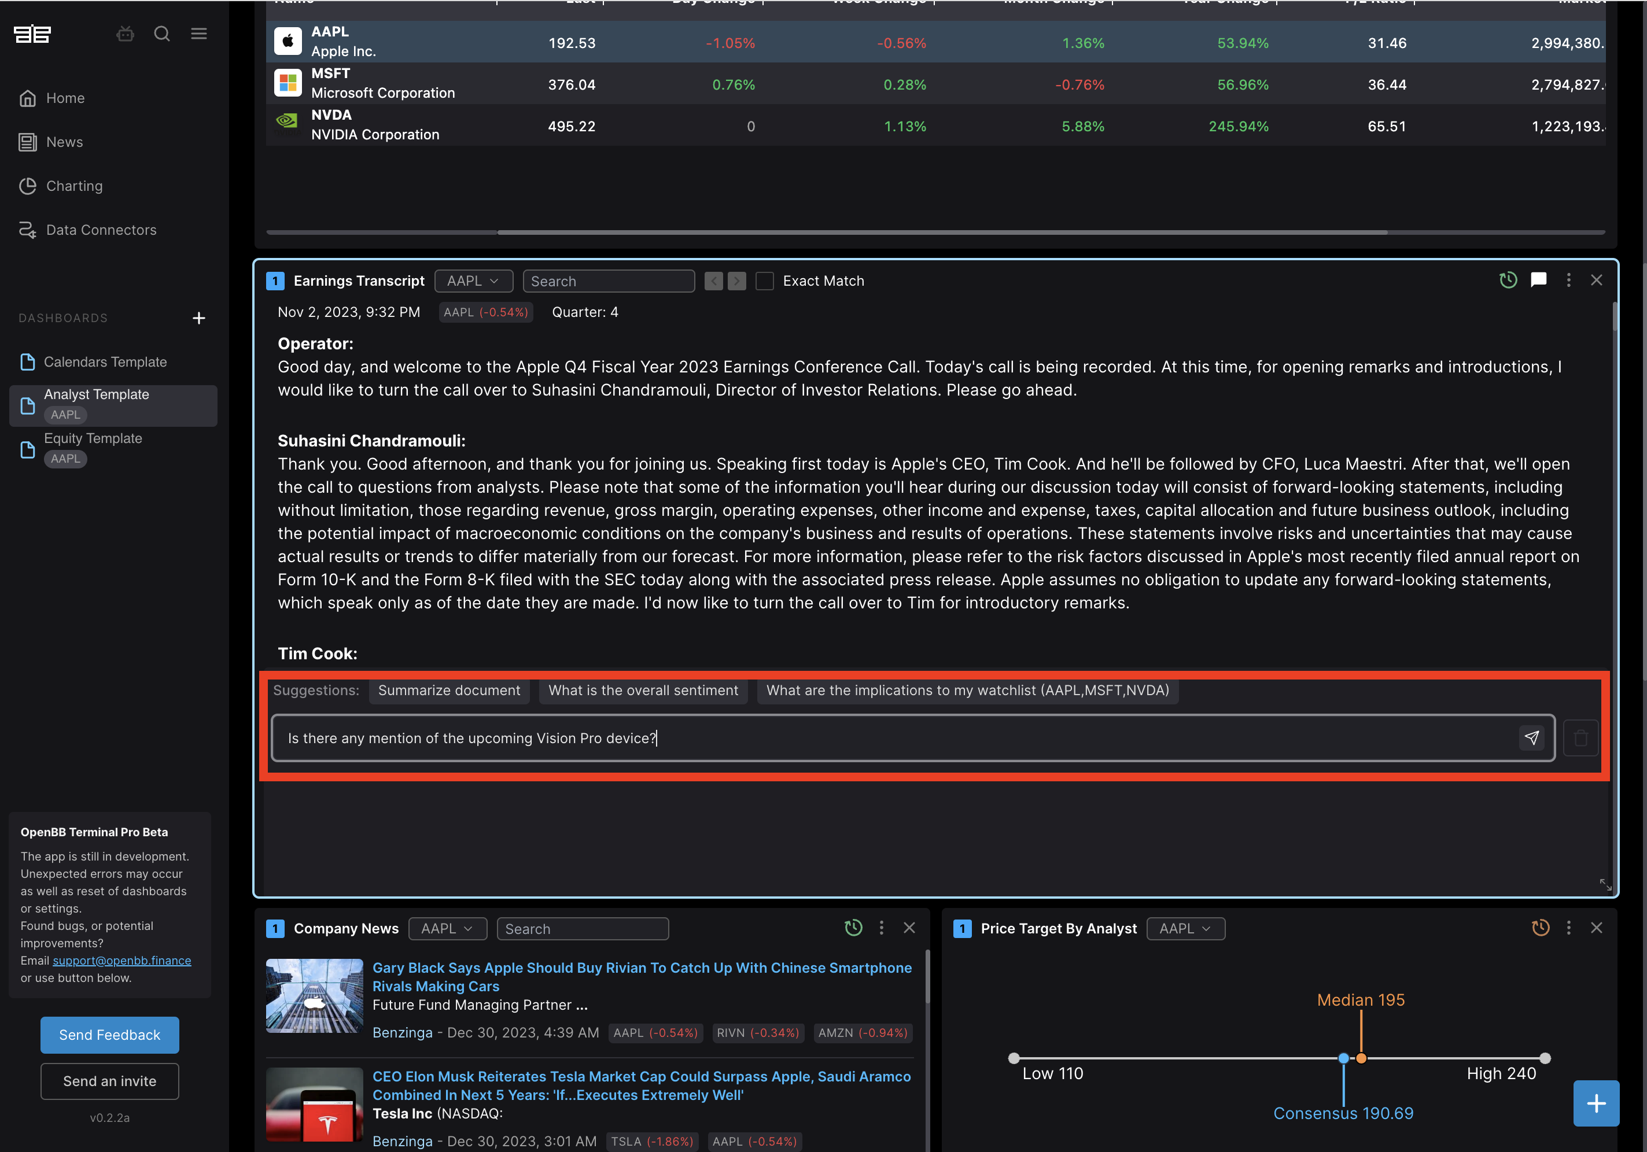Image resolution: width=1647 pixels, height=1152 pixels.
Task: Select Analyst Template dashboard
Action: click(113, 405)
